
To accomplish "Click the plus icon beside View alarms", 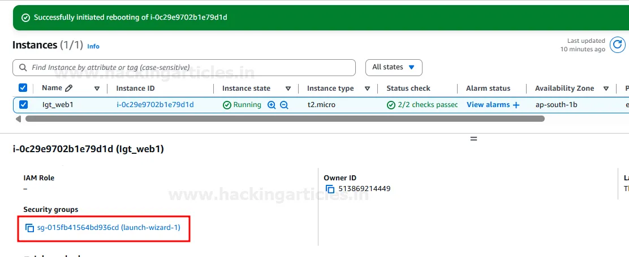I will pos(516,105).
